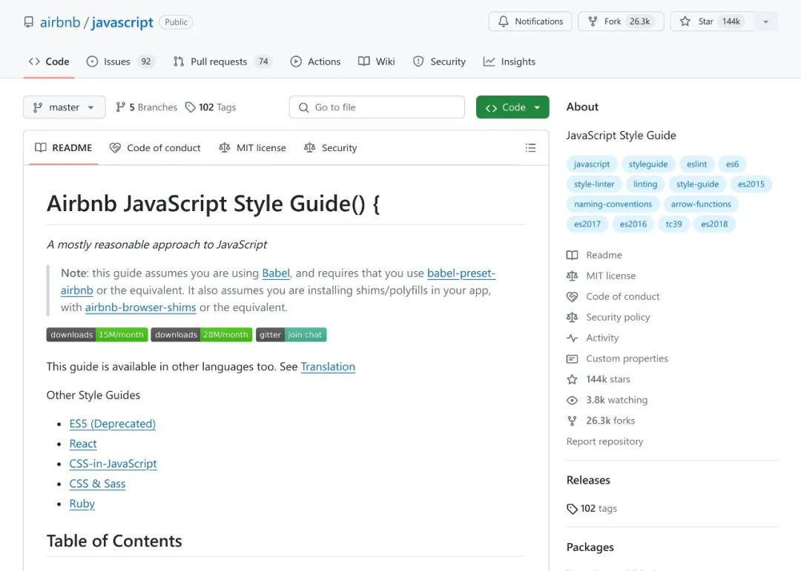The image size is (801, 571).
Task: Open Custom properties link
Action: (x=617, y=358)
